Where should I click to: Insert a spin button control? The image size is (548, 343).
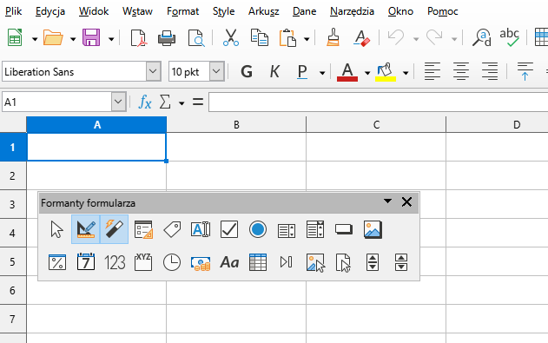click(373, 262)
